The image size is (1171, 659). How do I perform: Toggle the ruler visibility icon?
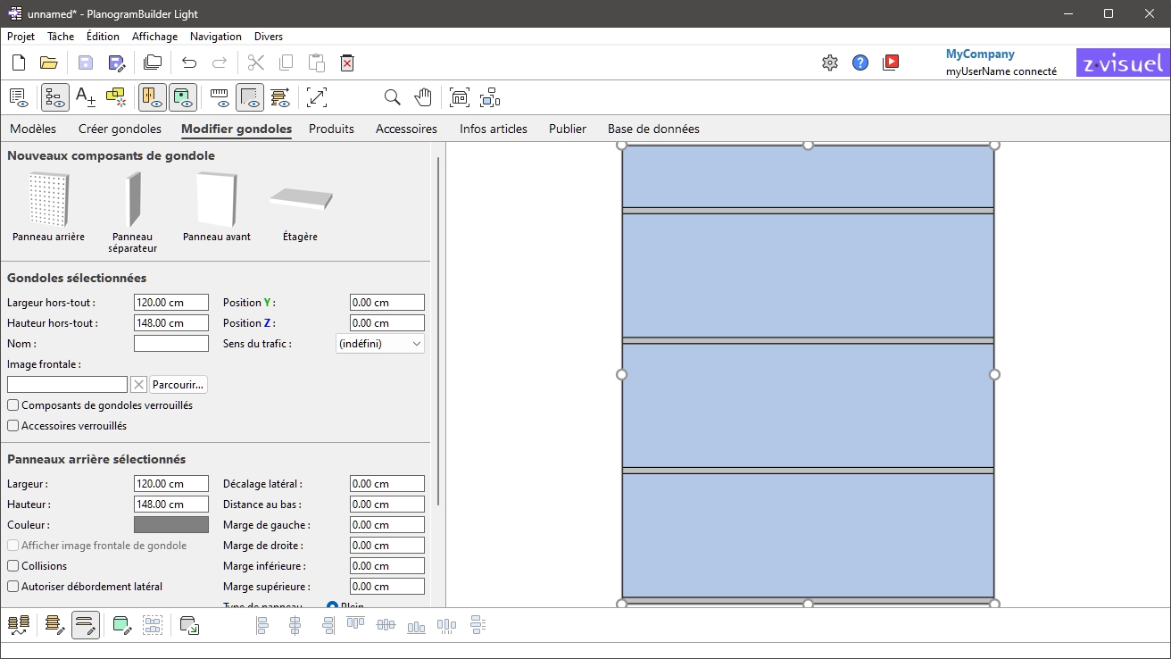(220, 97)
